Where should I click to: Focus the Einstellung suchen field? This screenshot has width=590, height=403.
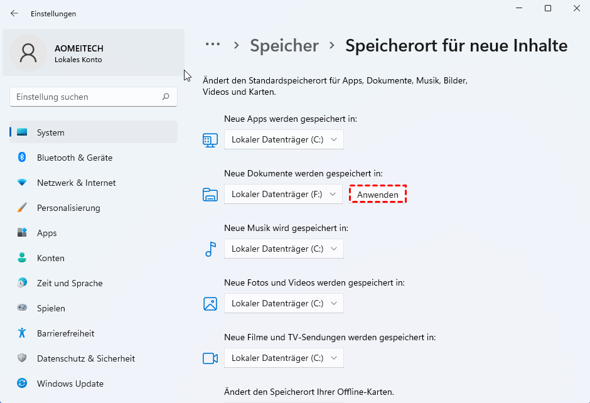pos(85,97)
